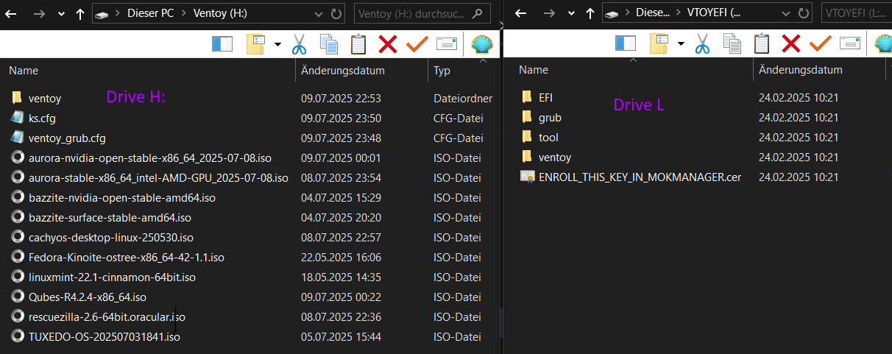The image size is (892, 354).
Task: Select ks.cfg file
Action: click(x=42, y=118)
